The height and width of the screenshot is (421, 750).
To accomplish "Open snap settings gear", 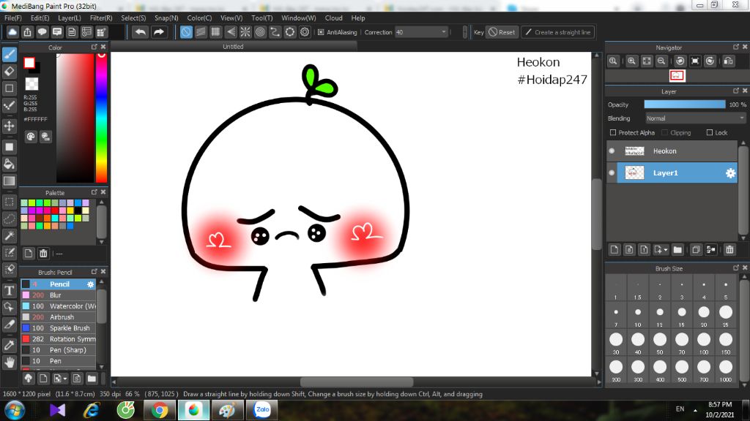I will click(305, 32).
